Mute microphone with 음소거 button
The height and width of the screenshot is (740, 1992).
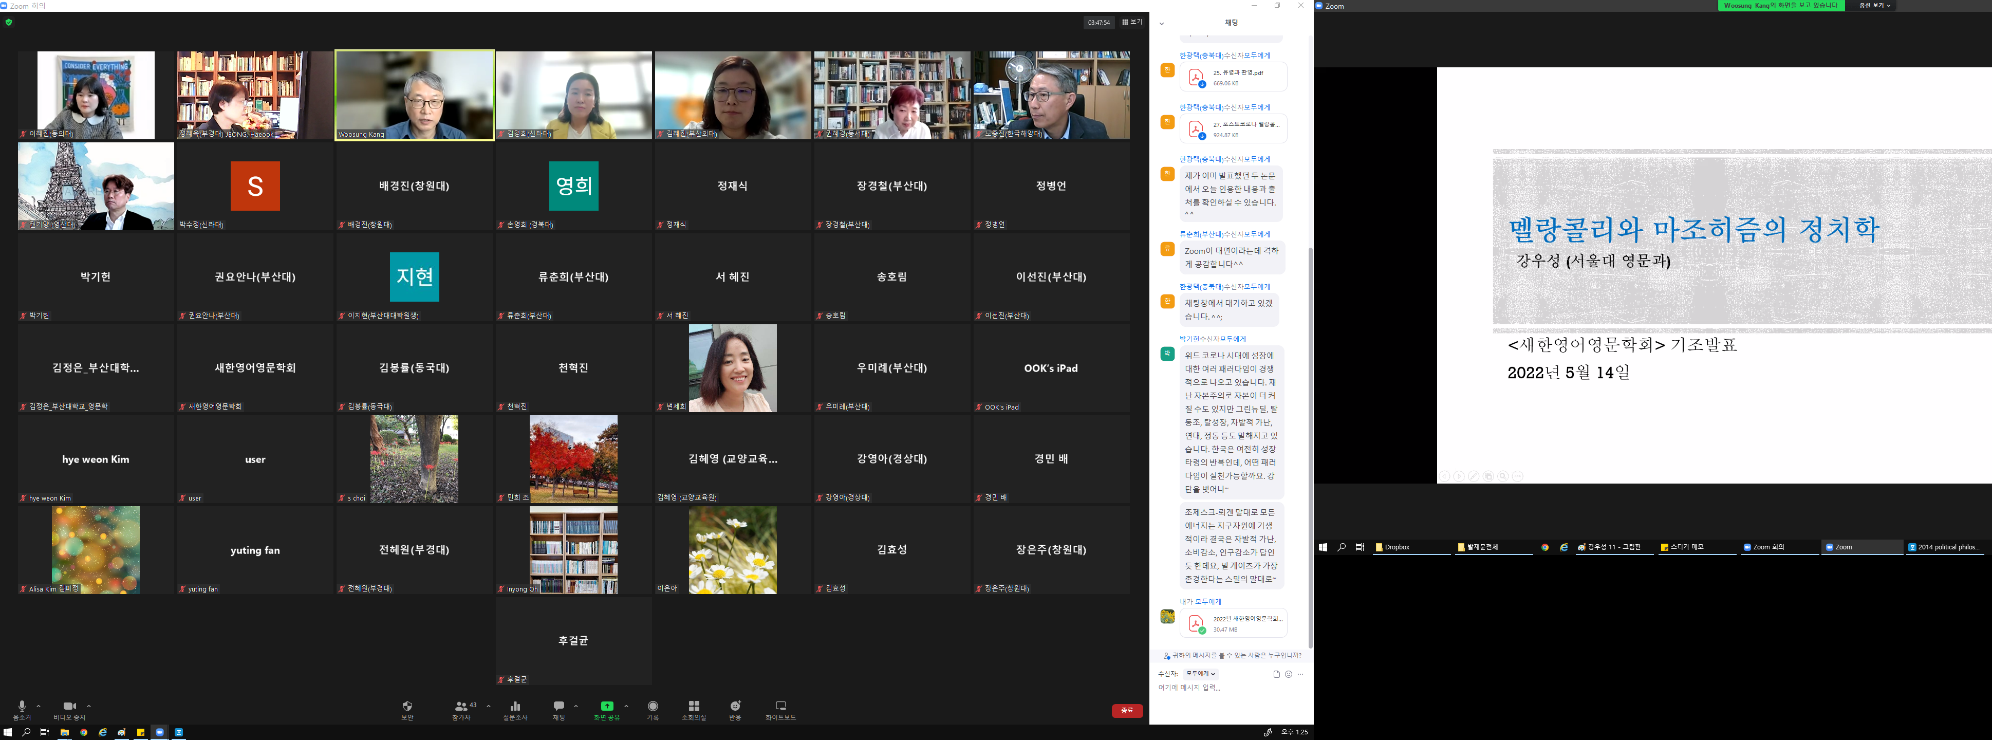point(22,707)
